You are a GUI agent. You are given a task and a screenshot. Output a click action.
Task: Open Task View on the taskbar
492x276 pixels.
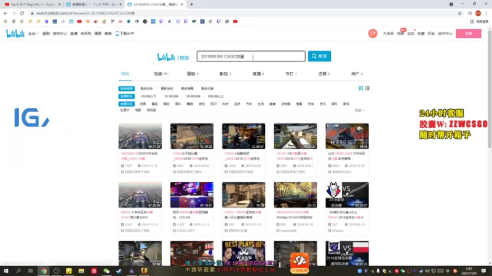(x=30, y=271)
